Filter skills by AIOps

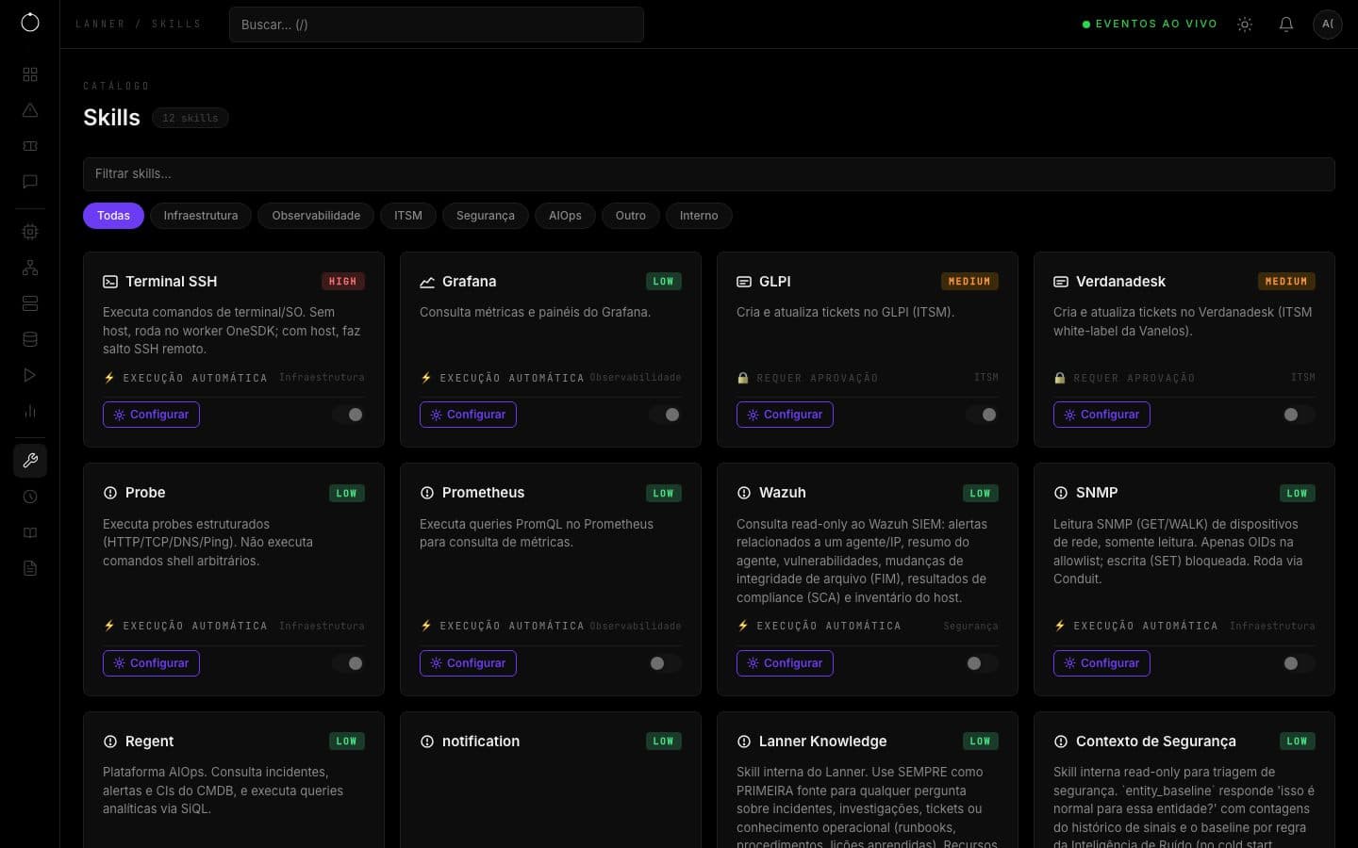[565, 216]
